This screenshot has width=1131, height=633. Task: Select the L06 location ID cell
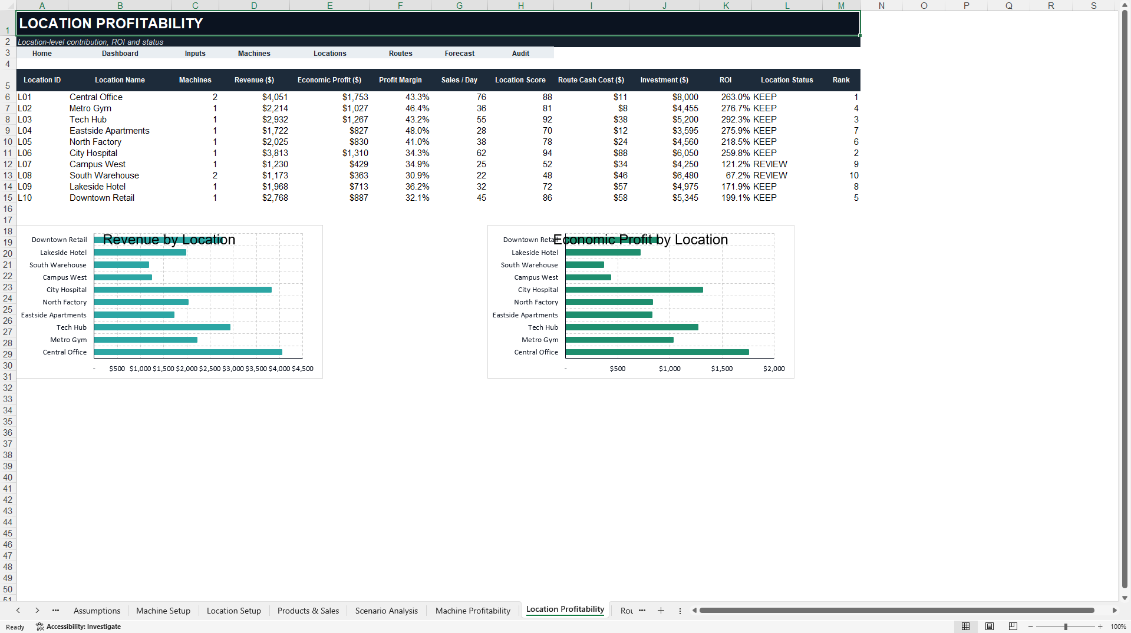42,153
